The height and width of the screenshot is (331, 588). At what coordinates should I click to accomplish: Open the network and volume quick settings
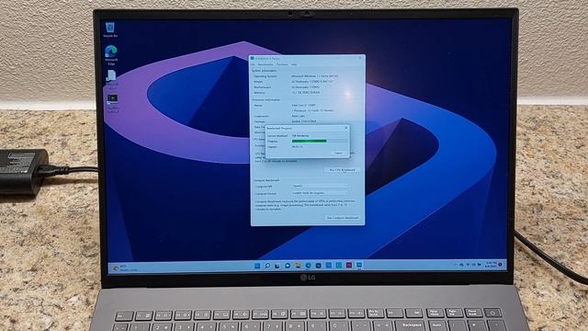pos(473,265)
